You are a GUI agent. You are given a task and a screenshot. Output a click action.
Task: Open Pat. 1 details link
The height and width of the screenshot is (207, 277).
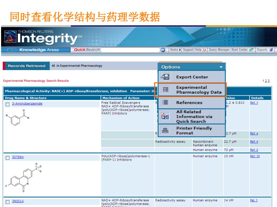254,200
